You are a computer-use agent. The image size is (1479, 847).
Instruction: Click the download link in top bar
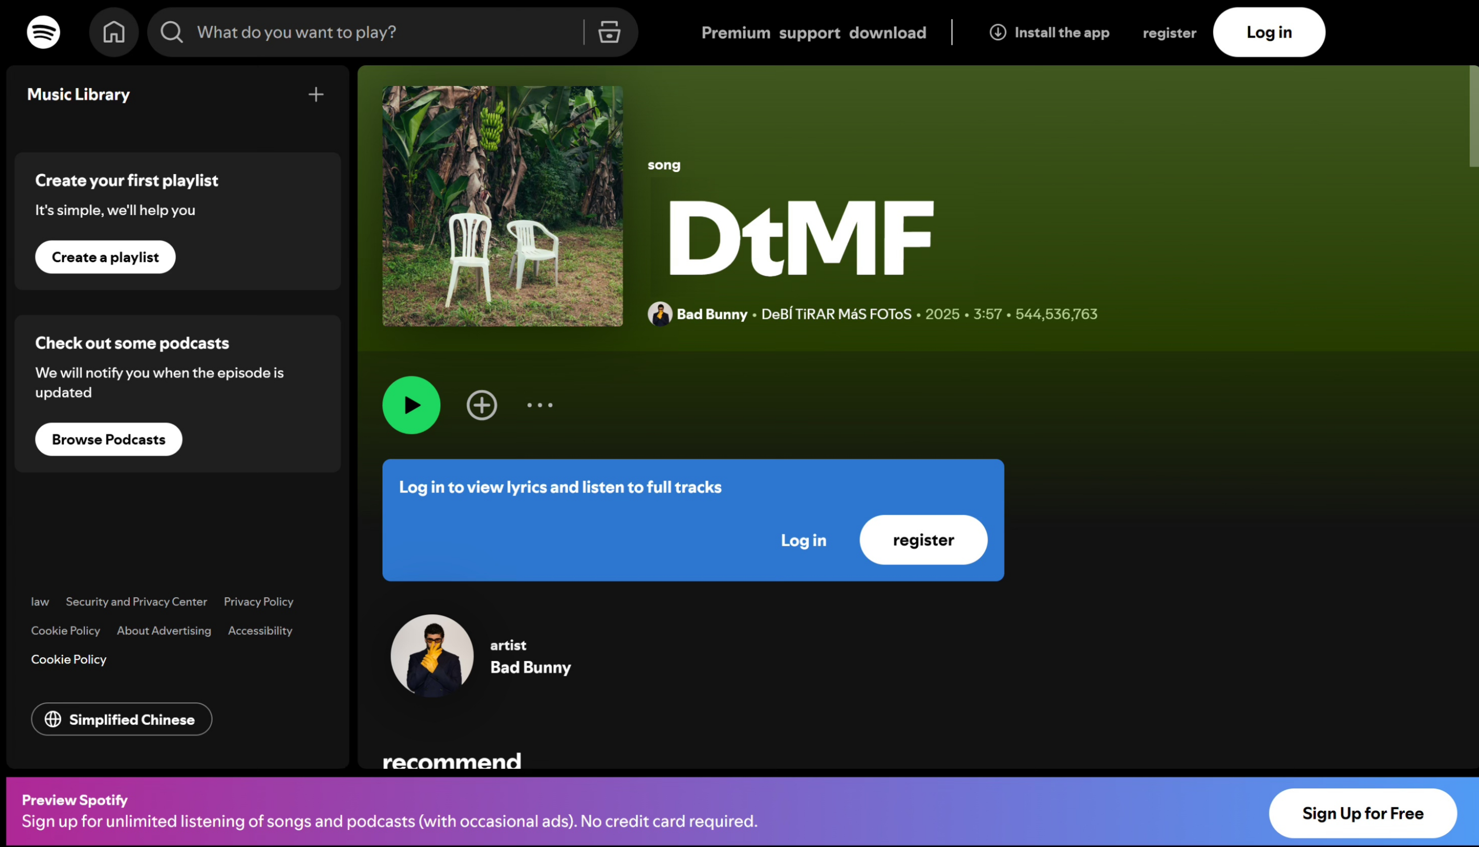point(887,33)
